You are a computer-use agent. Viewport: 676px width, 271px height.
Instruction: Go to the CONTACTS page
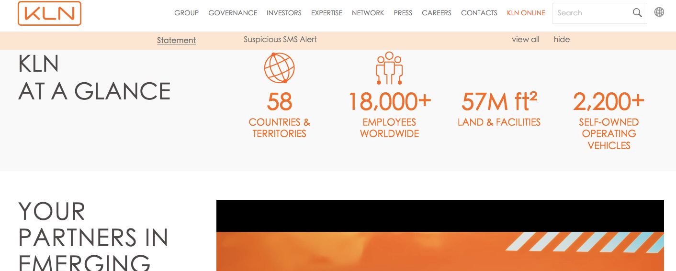point(479,13)
